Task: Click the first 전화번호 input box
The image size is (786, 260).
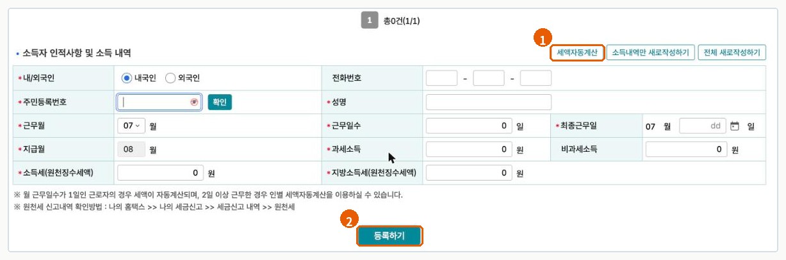Action: tap(441, 78)
